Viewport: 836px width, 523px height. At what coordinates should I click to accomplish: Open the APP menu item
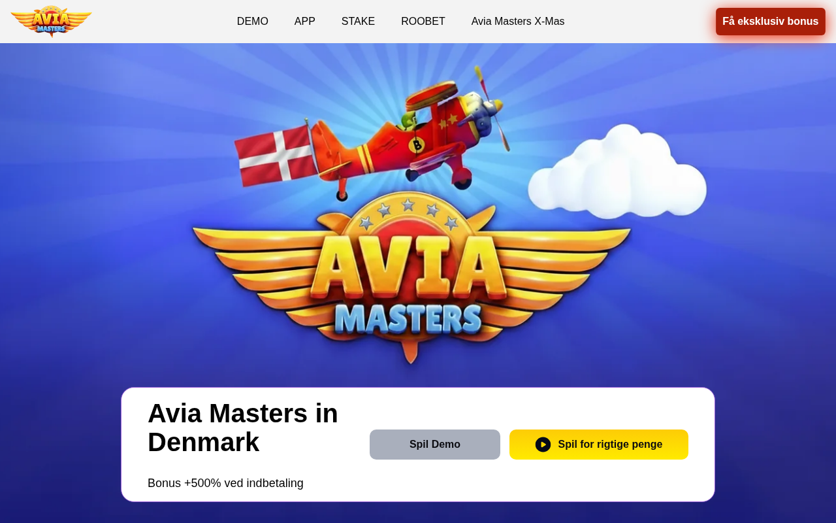[305, 22]
